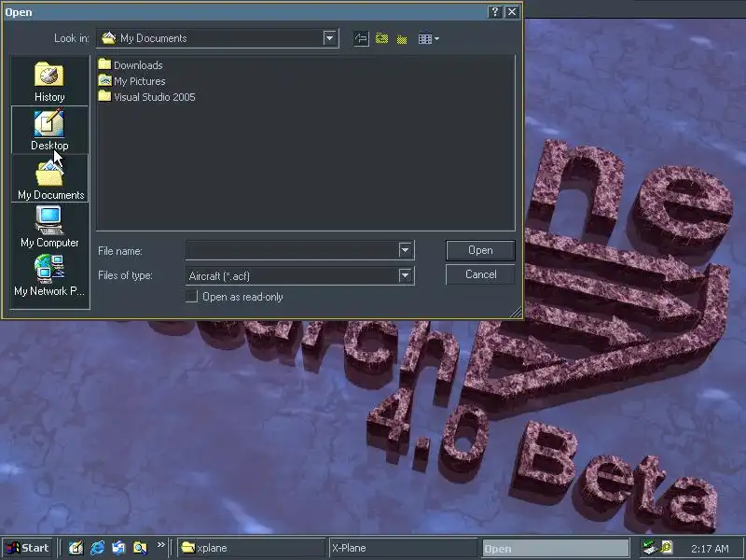Viewport: 746px width, 560px height.
Task: Go to last folder visited
Action: (361, 38)
